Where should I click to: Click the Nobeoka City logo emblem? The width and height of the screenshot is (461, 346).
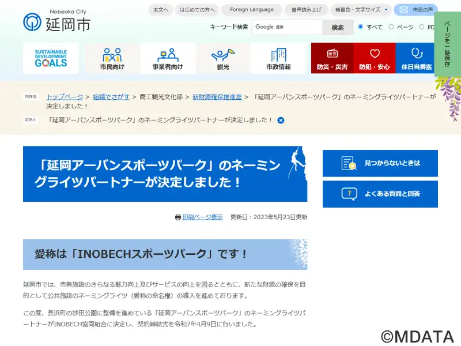[32, 22]
